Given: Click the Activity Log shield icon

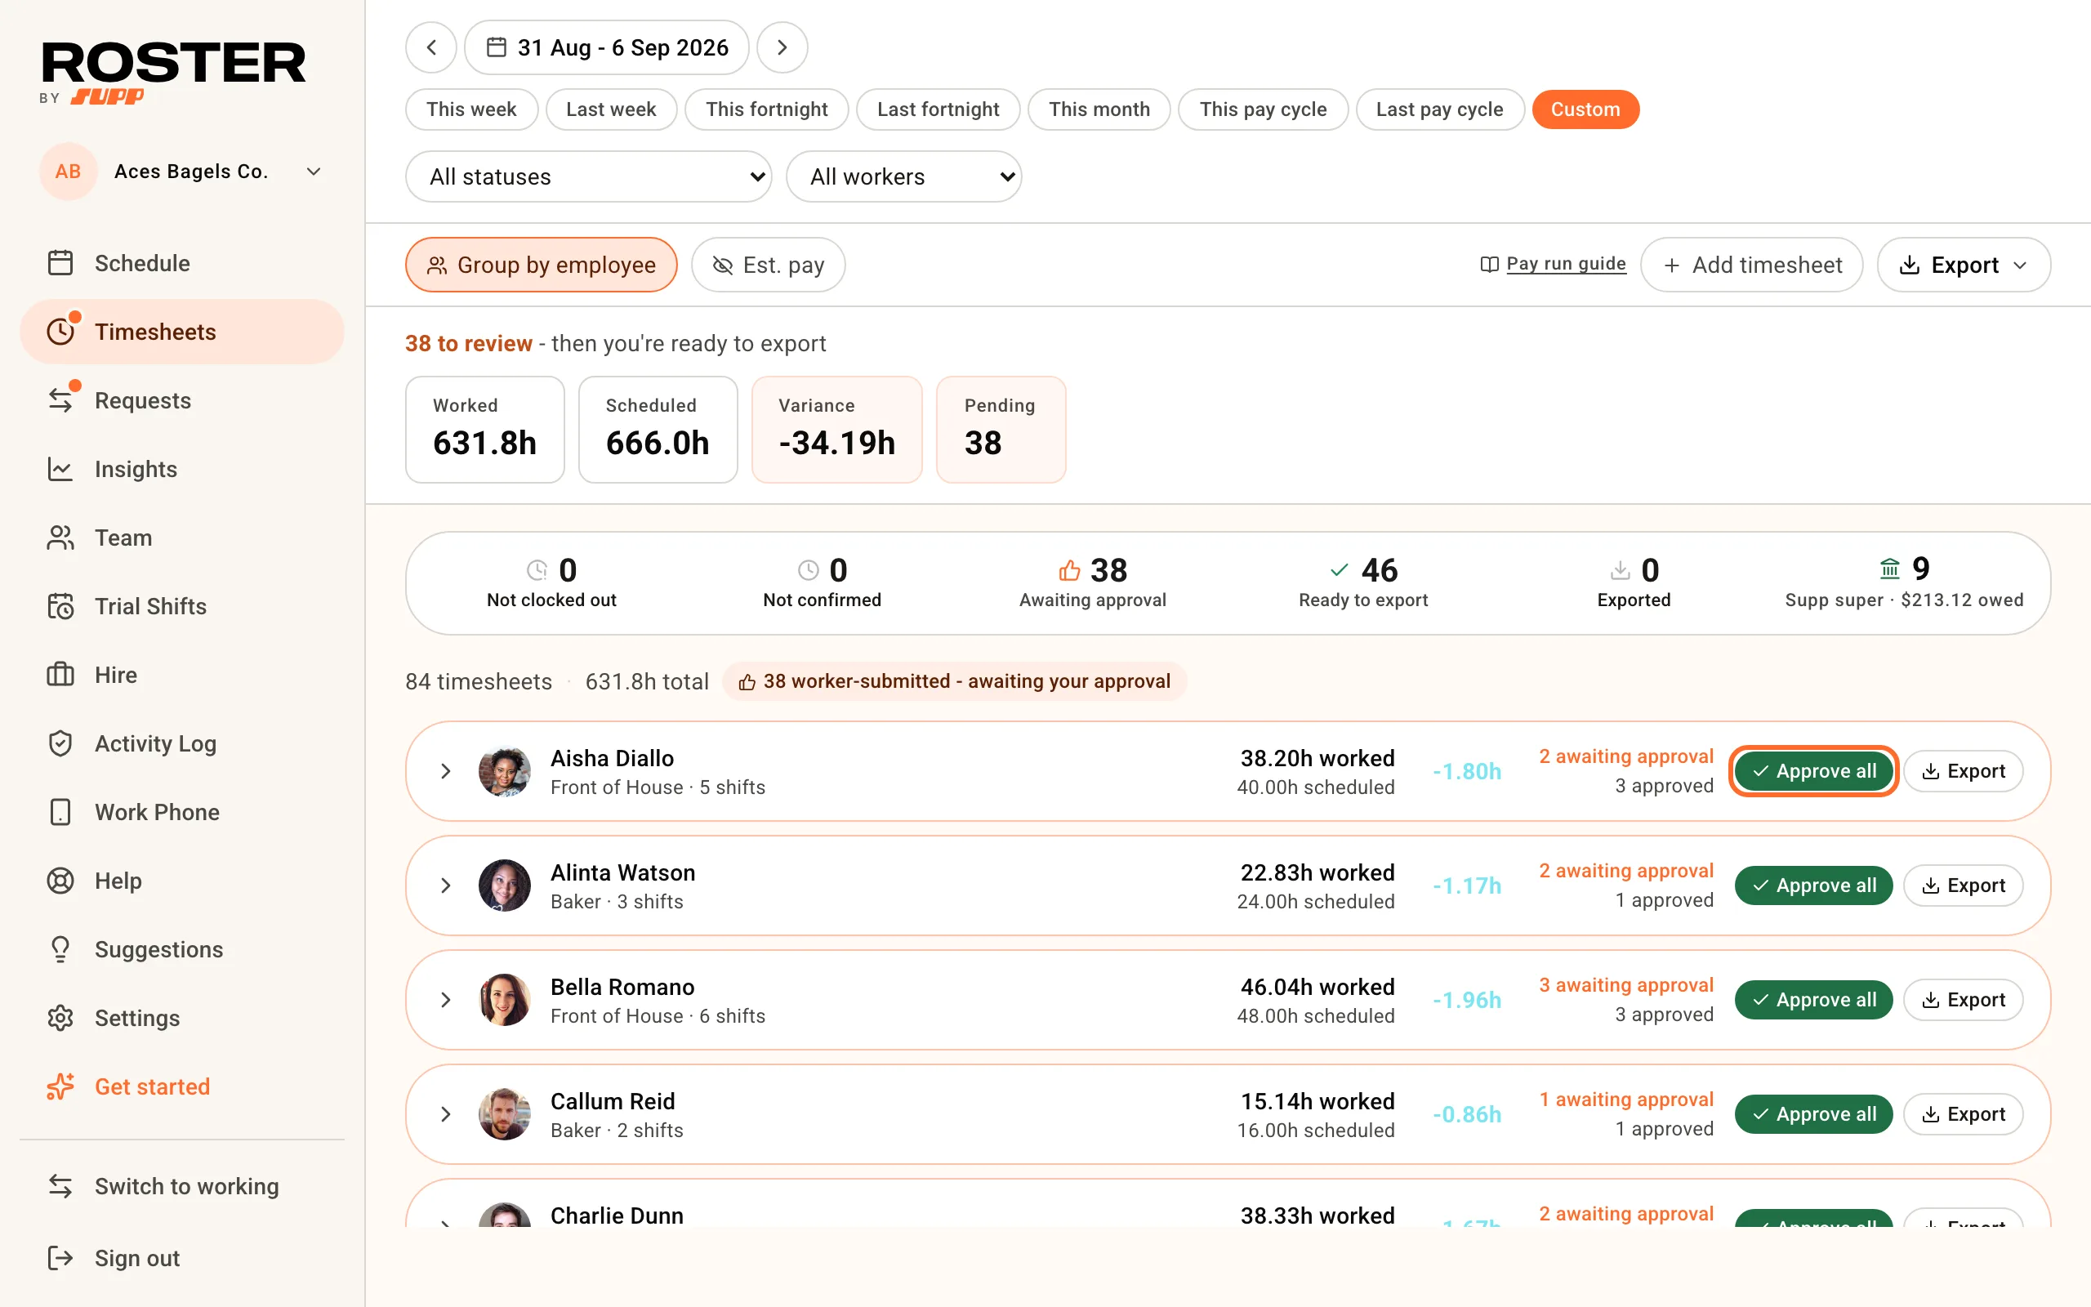Looking at the screenshot, I should pyautogui.click(x=60, y=743).
